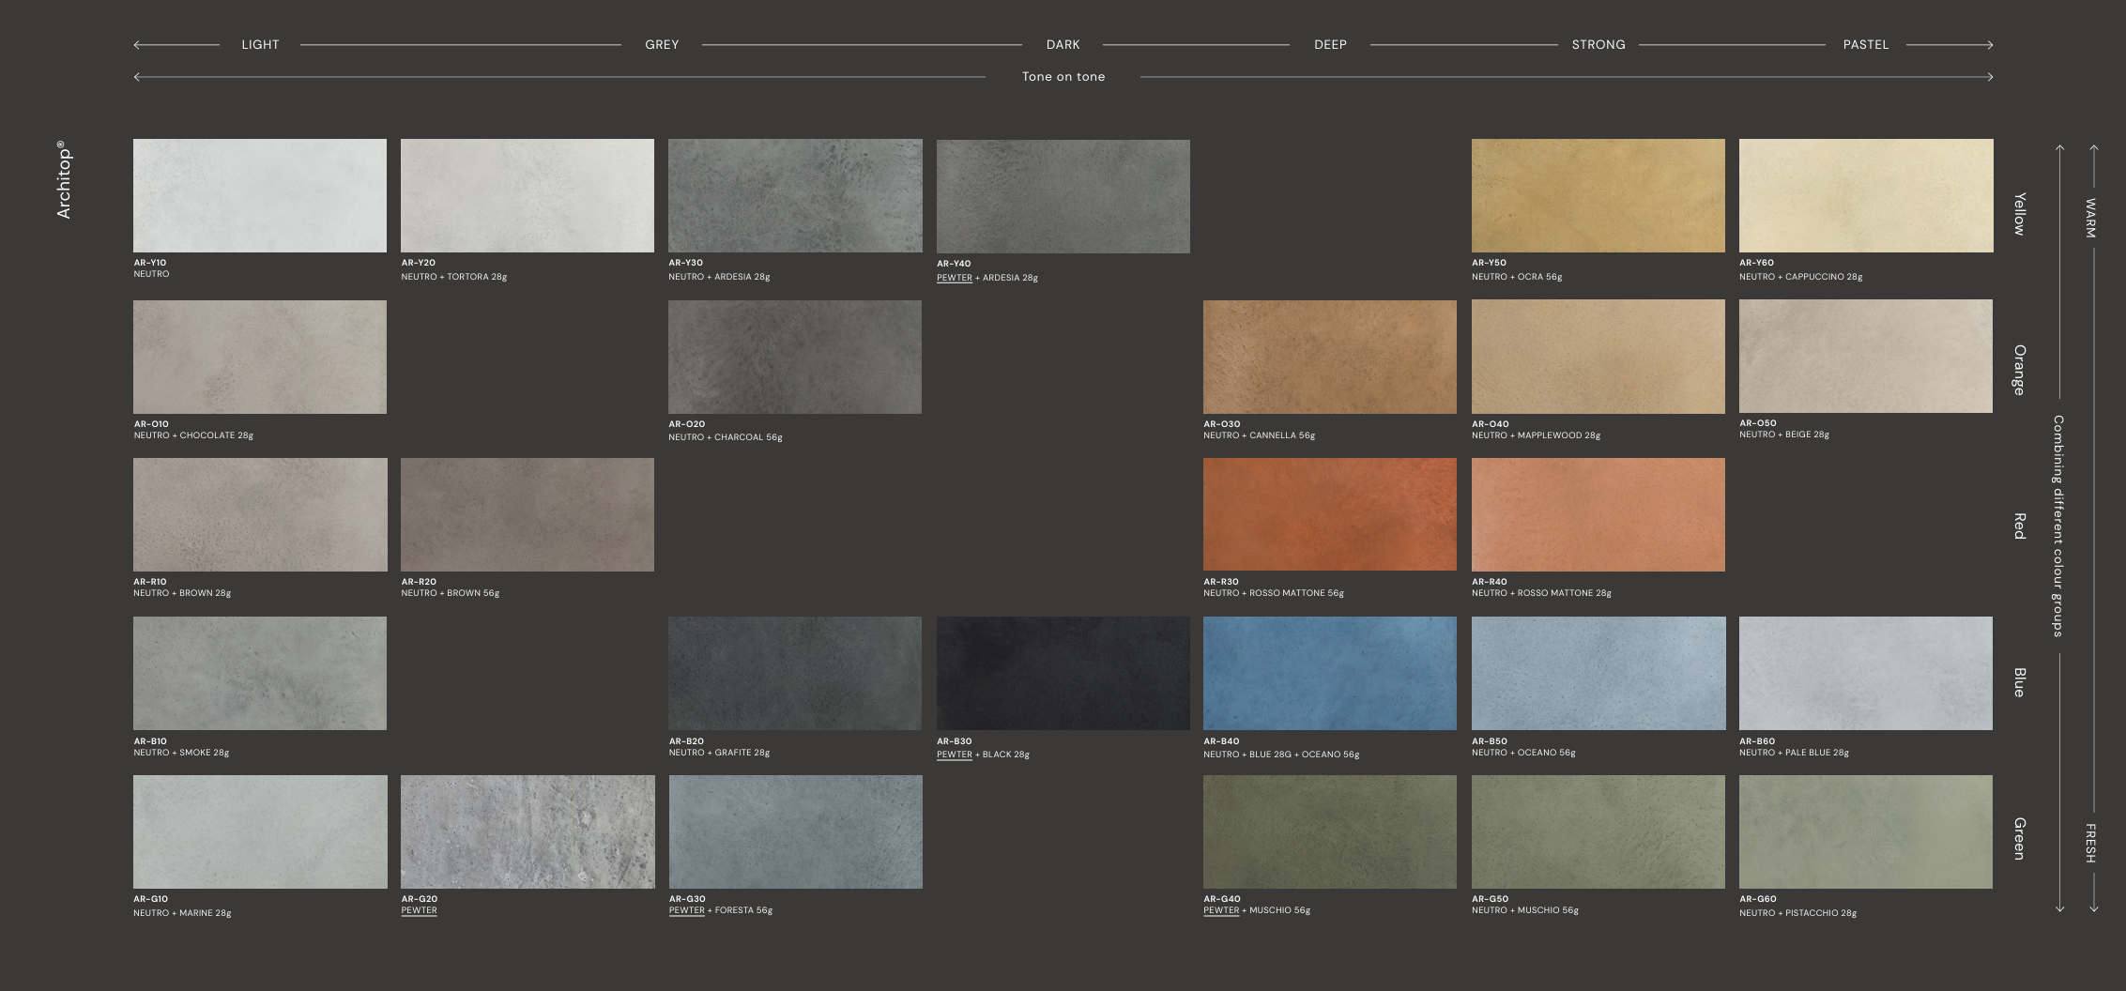The height and width of the screenshot is (991, 2126).
Task: Pick the AR-Y30 Ardesia swatch
Action: coord(795,195)
